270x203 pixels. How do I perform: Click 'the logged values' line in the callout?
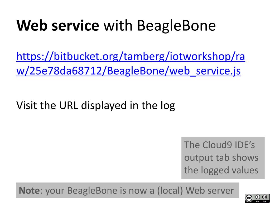(x=221, y=170)
